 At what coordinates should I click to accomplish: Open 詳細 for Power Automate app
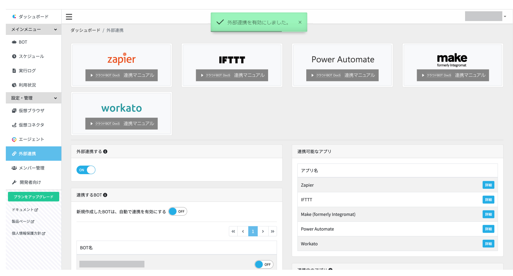click(x=488, y=229)
